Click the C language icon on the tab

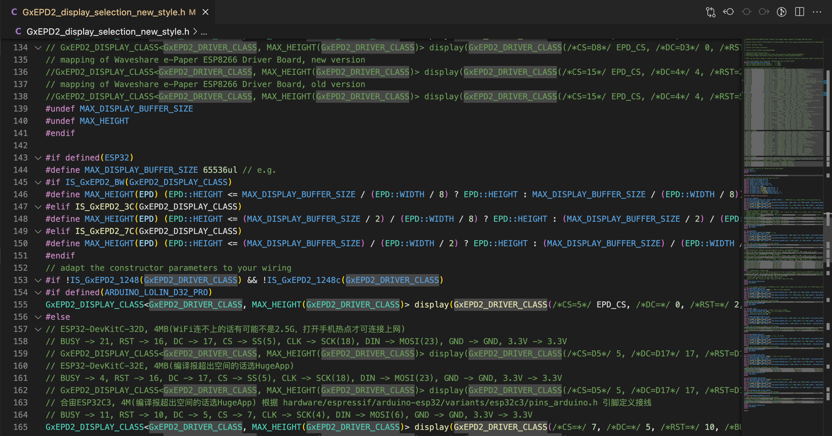coord(14,12)
